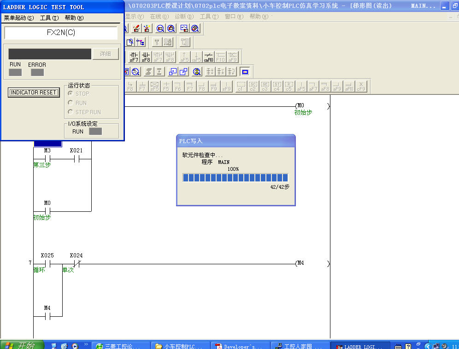Click the sF7 rising pulse contact icon
The height and width of the screenshot is (349, 459).
pyautogui.click(x=134, y=57)
